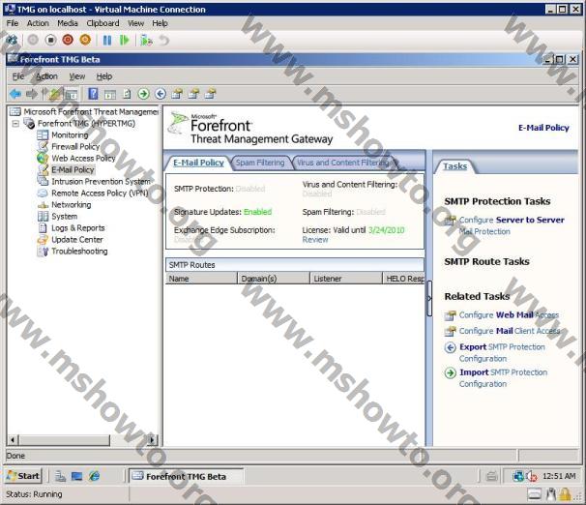Click the HELO Resp column header
This screenshot has width=586, height=505.
pos(403,279)
